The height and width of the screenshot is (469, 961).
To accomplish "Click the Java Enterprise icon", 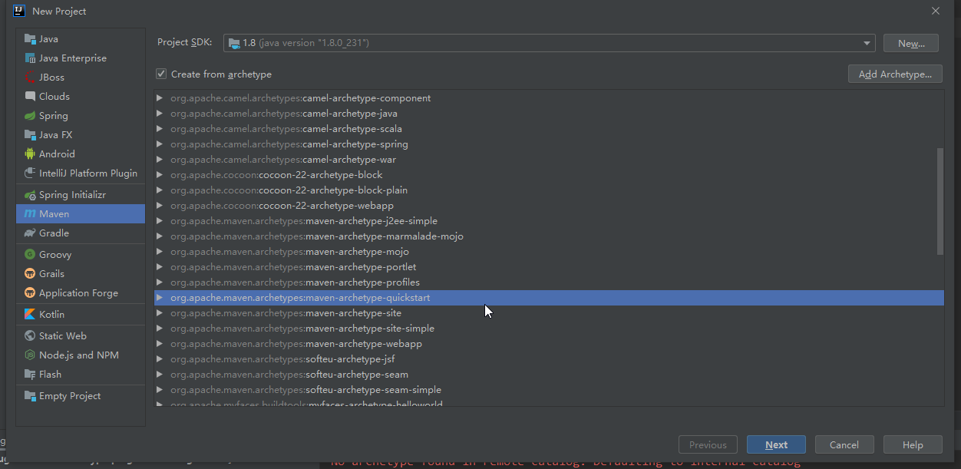I will (x=30, y=58).
